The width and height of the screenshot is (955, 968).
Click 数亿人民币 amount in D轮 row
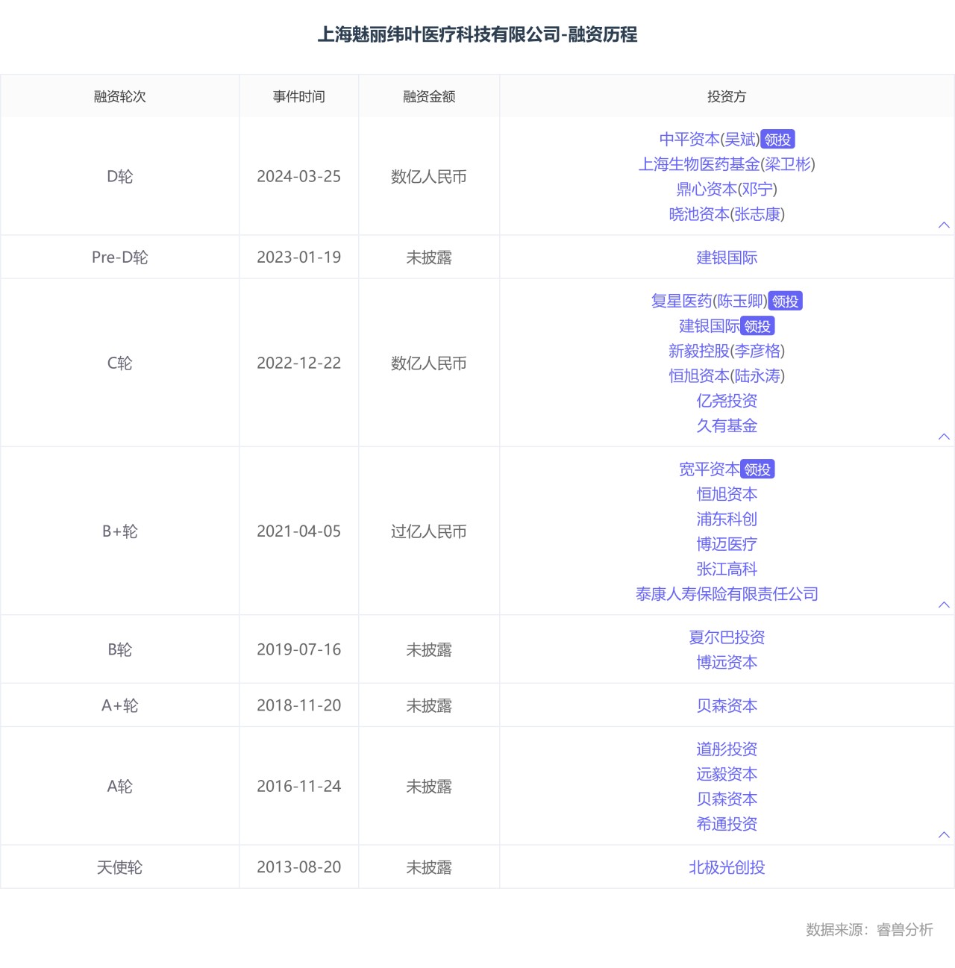429,177
